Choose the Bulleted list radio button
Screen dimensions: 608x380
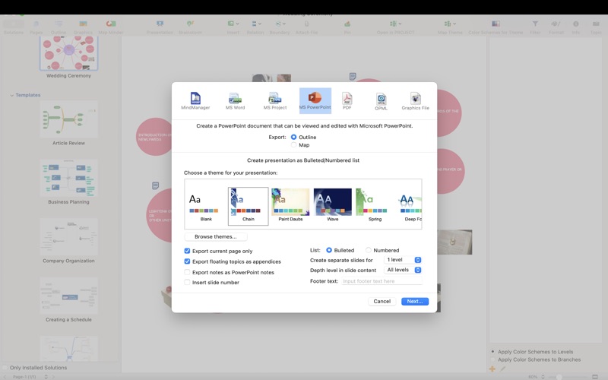point(329,250)
